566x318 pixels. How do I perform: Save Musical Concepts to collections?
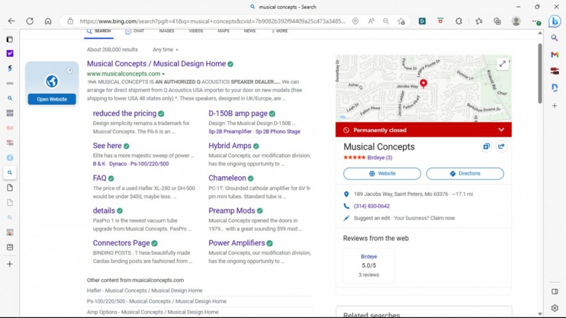[x=486, y=146]
